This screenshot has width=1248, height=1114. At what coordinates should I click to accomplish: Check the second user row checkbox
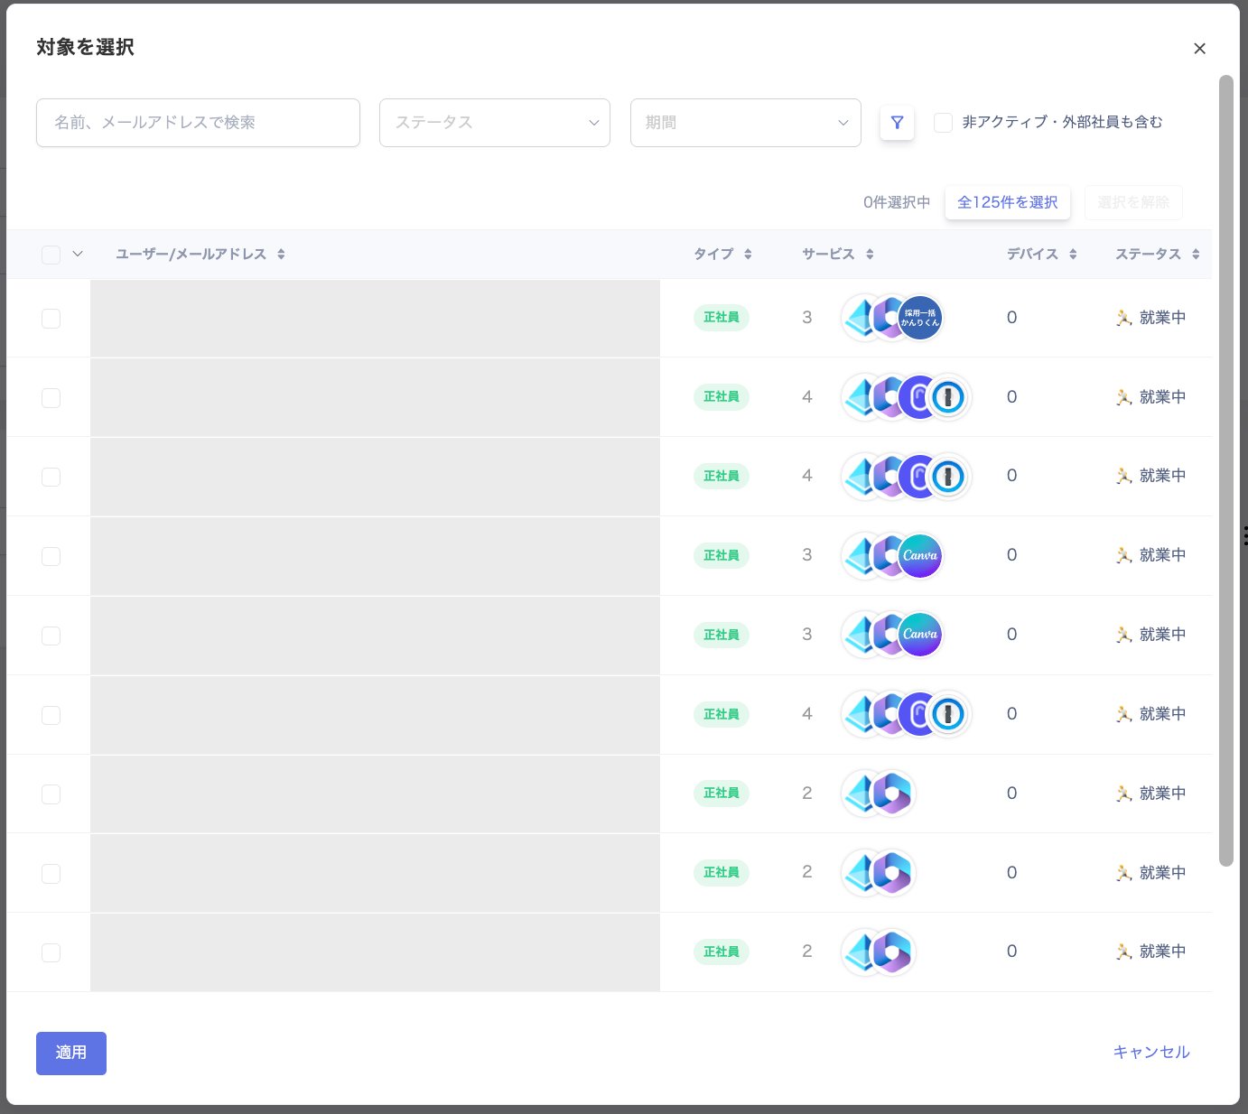click(x=51, y=398)
